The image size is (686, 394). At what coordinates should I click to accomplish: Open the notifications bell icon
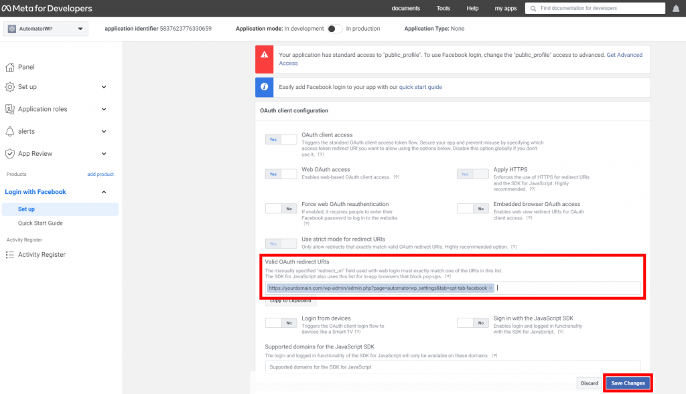(x=675, y=8)
